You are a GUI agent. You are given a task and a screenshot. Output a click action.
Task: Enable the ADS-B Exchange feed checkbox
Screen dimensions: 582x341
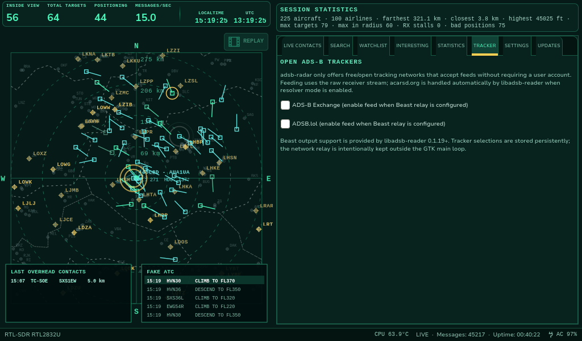click(x=285, y=105)
